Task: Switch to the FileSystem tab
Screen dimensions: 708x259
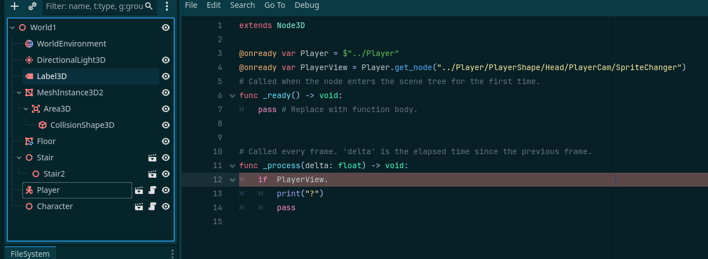Action: pyautogui.click(x=30, y=253)
